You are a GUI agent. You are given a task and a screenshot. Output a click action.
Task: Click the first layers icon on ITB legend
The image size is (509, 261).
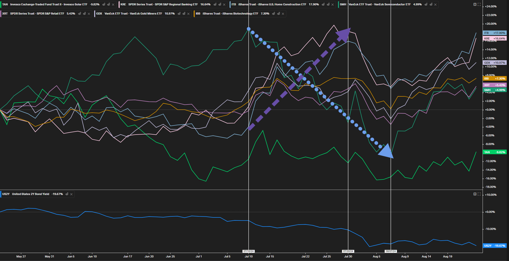coord(323,5)
